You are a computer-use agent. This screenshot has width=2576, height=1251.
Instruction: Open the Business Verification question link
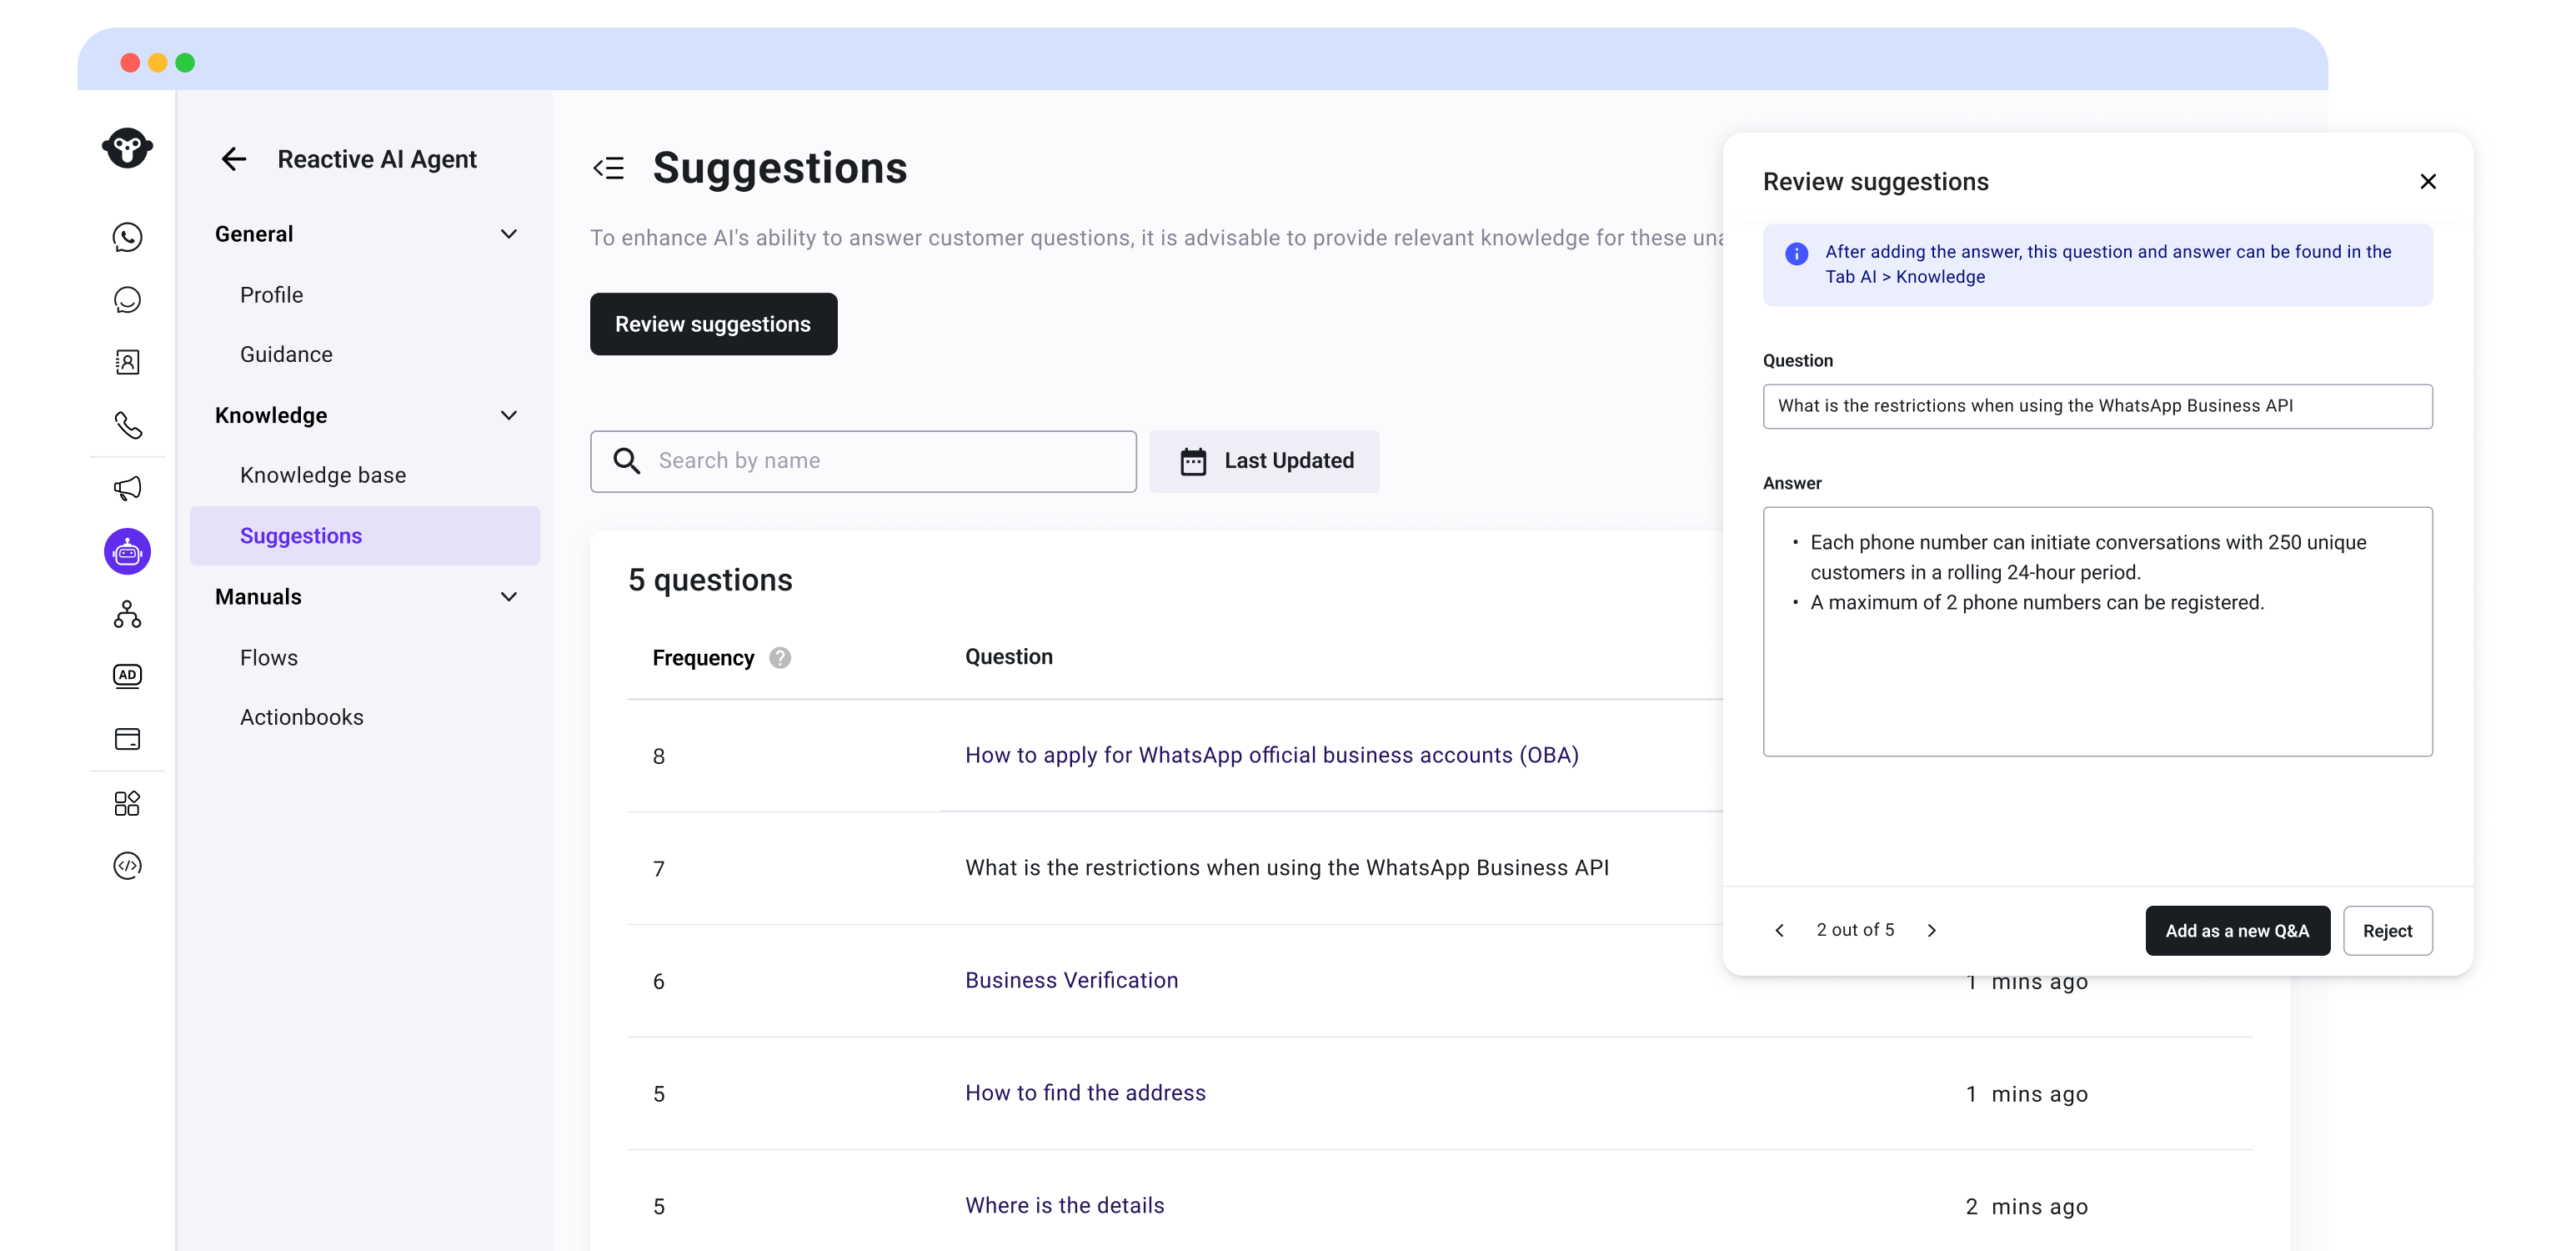tap(1071, 981)
